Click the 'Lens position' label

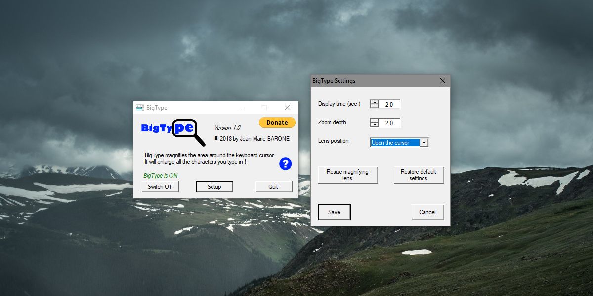pos(334,141)
